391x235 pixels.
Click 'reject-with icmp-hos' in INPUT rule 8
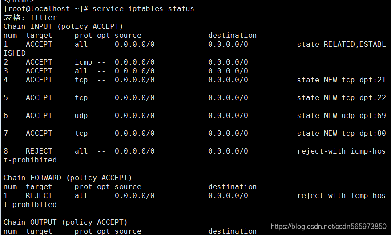point(341,151)
